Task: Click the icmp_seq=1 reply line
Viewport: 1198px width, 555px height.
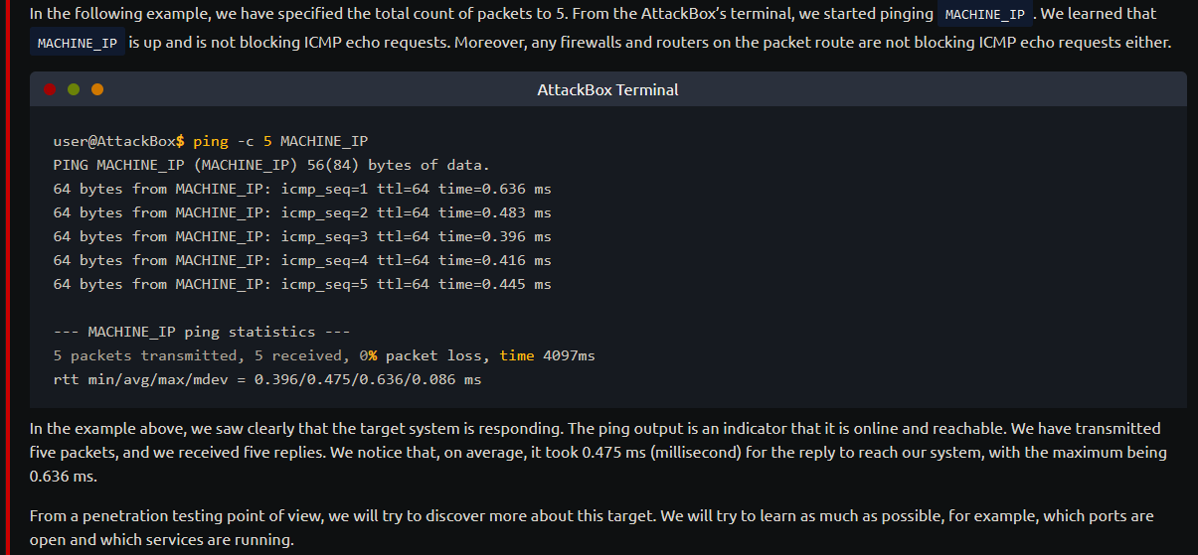Action: [302, 189]
